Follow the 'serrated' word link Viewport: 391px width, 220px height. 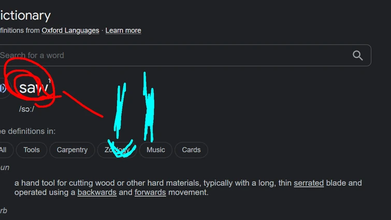(x=309, y=183)
